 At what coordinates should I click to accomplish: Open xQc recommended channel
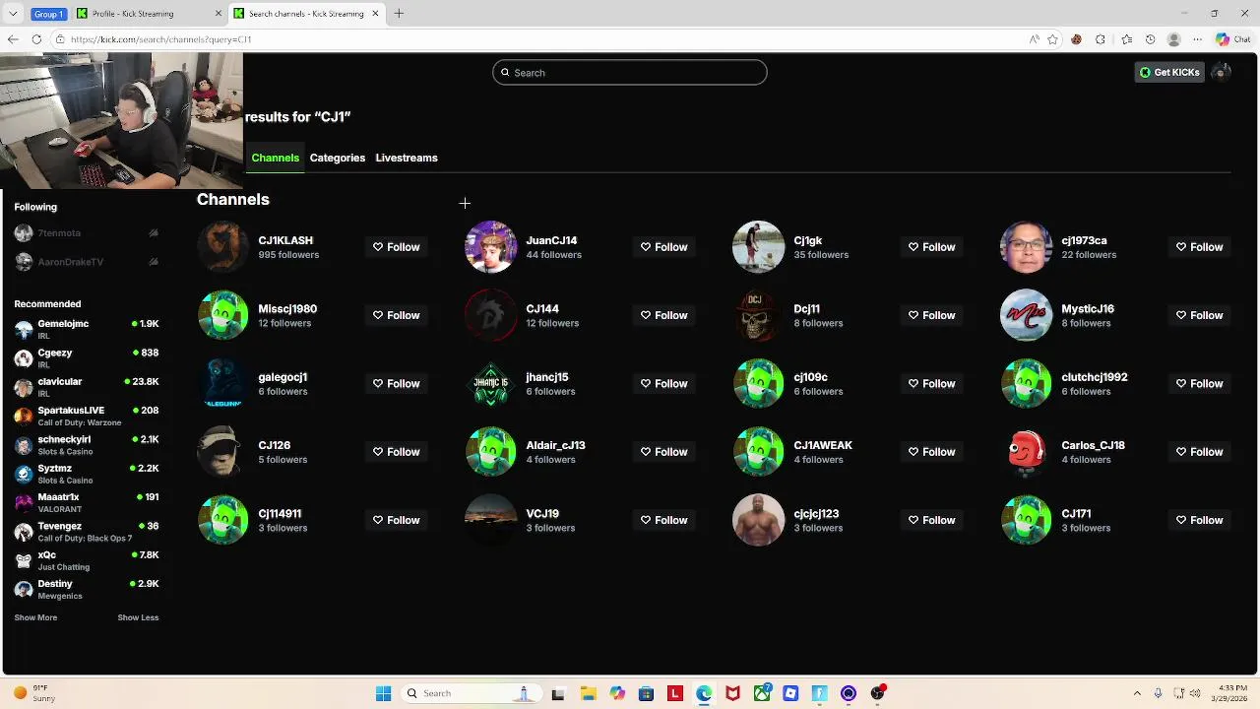pyautogui.click(x=87, y=560)
